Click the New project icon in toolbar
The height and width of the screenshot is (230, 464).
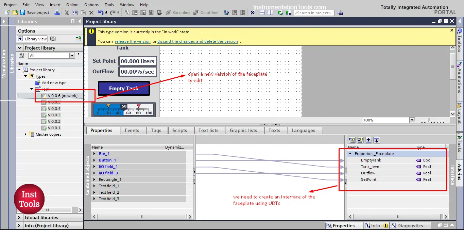[x=7, y=13]
